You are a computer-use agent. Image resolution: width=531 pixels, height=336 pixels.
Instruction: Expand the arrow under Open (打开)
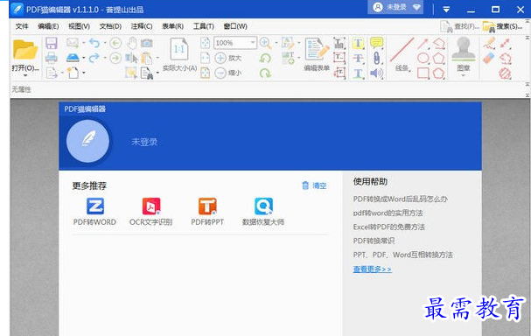pos(25,75)
